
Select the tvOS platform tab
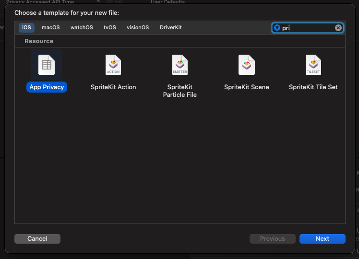110,28
